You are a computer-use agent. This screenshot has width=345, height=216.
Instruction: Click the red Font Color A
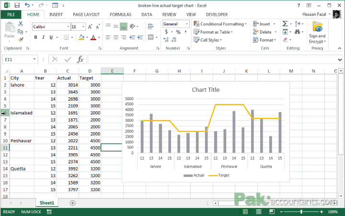tap(93, 37)
